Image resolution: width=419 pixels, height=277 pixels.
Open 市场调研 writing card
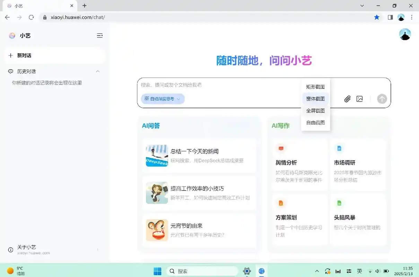pos(358,165)
